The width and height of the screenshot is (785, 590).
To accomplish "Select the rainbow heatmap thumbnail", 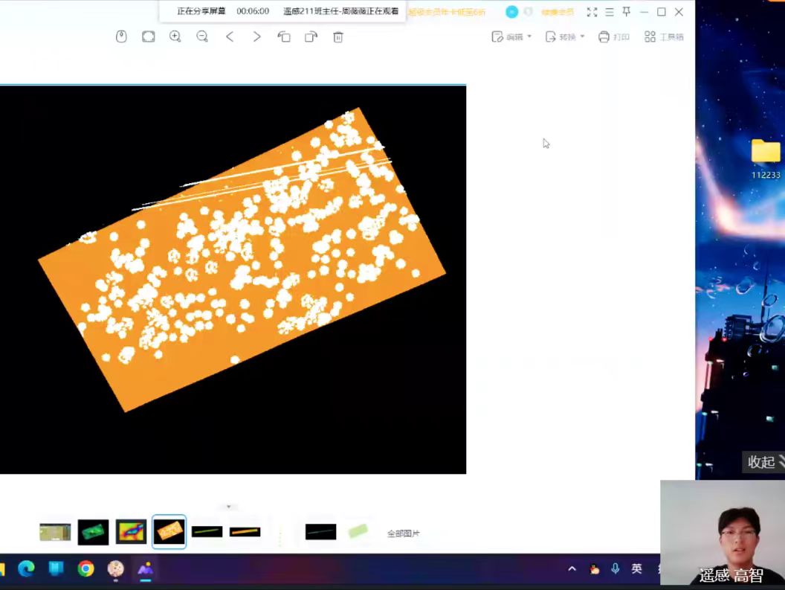I will tap(131, 532).
